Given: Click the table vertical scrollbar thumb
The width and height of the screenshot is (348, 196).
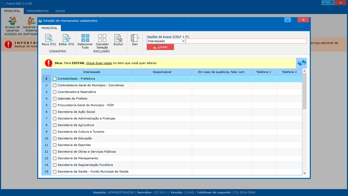Looking at the screenshot, I should (304, 91).
